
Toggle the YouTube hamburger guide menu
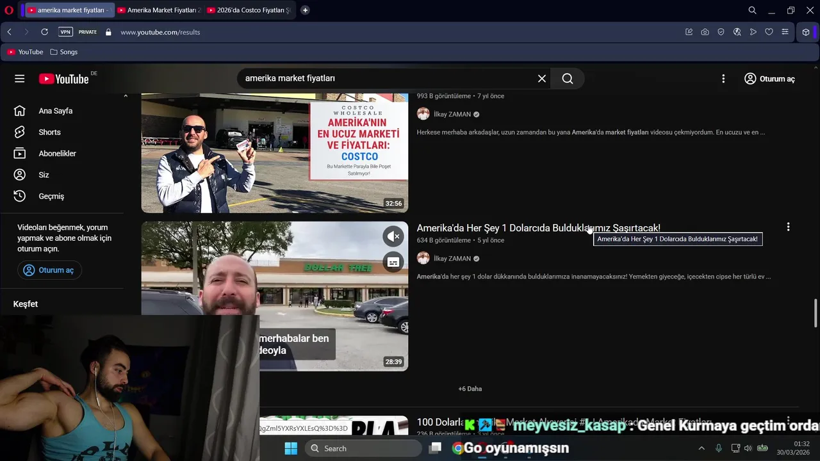20,79
